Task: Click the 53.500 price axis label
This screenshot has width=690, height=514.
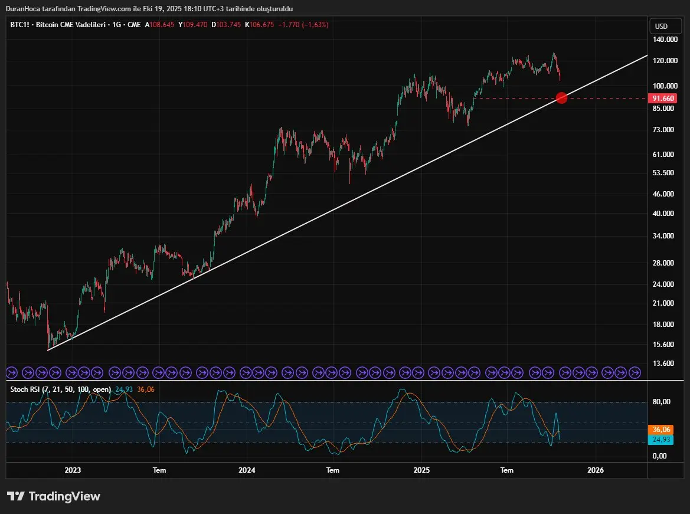Action: click(663, 172)
